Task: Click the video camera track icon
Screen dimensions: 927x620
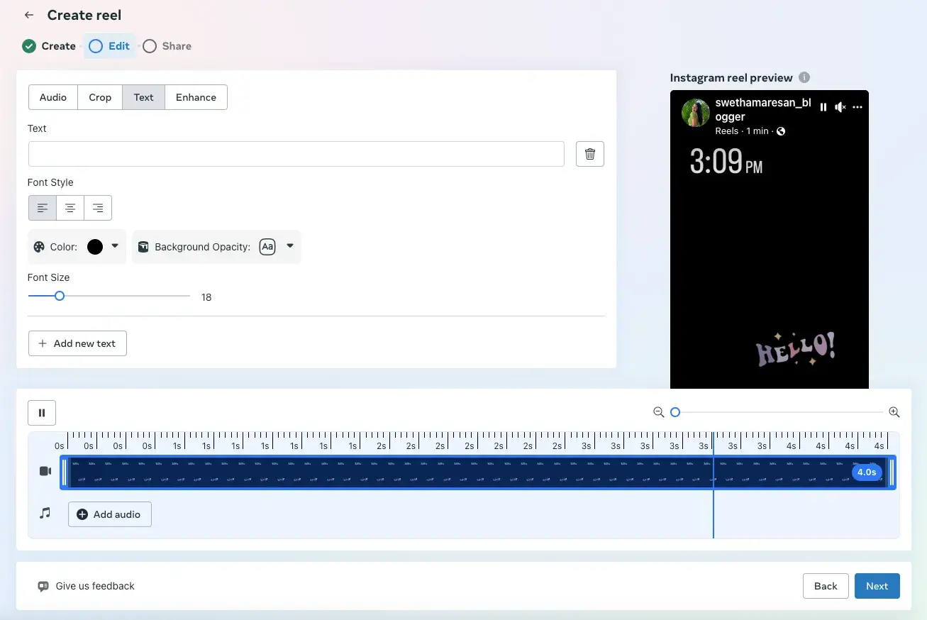Action: (x=45, y=471)
